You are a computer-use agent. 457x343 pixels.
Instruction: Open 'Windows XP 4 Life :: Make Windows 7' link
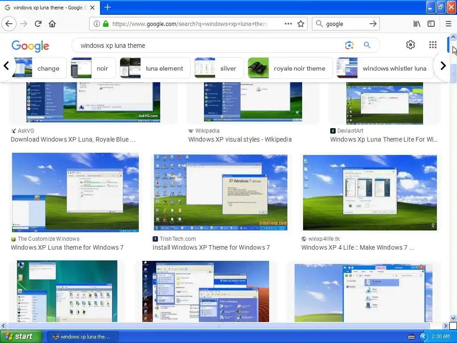pyautogui.click(x=357, y=247)
